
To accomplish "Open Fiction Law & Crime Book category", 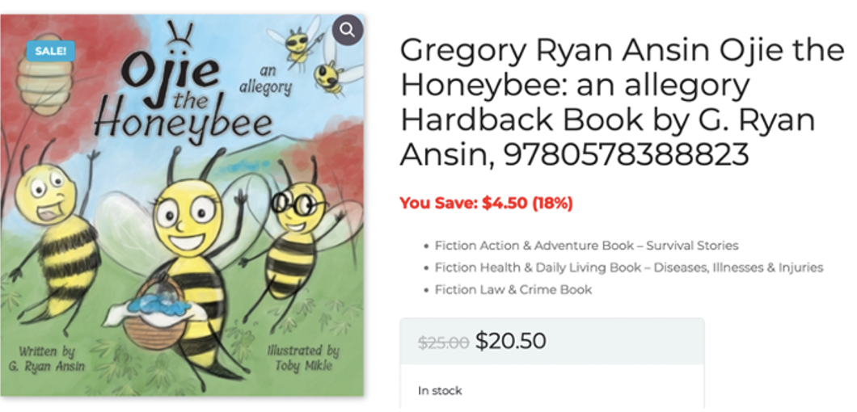I will (513, 289).
